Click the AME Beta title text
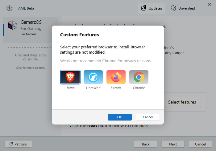The height and width of the screenshot is (151, 216). click(26, 8)
